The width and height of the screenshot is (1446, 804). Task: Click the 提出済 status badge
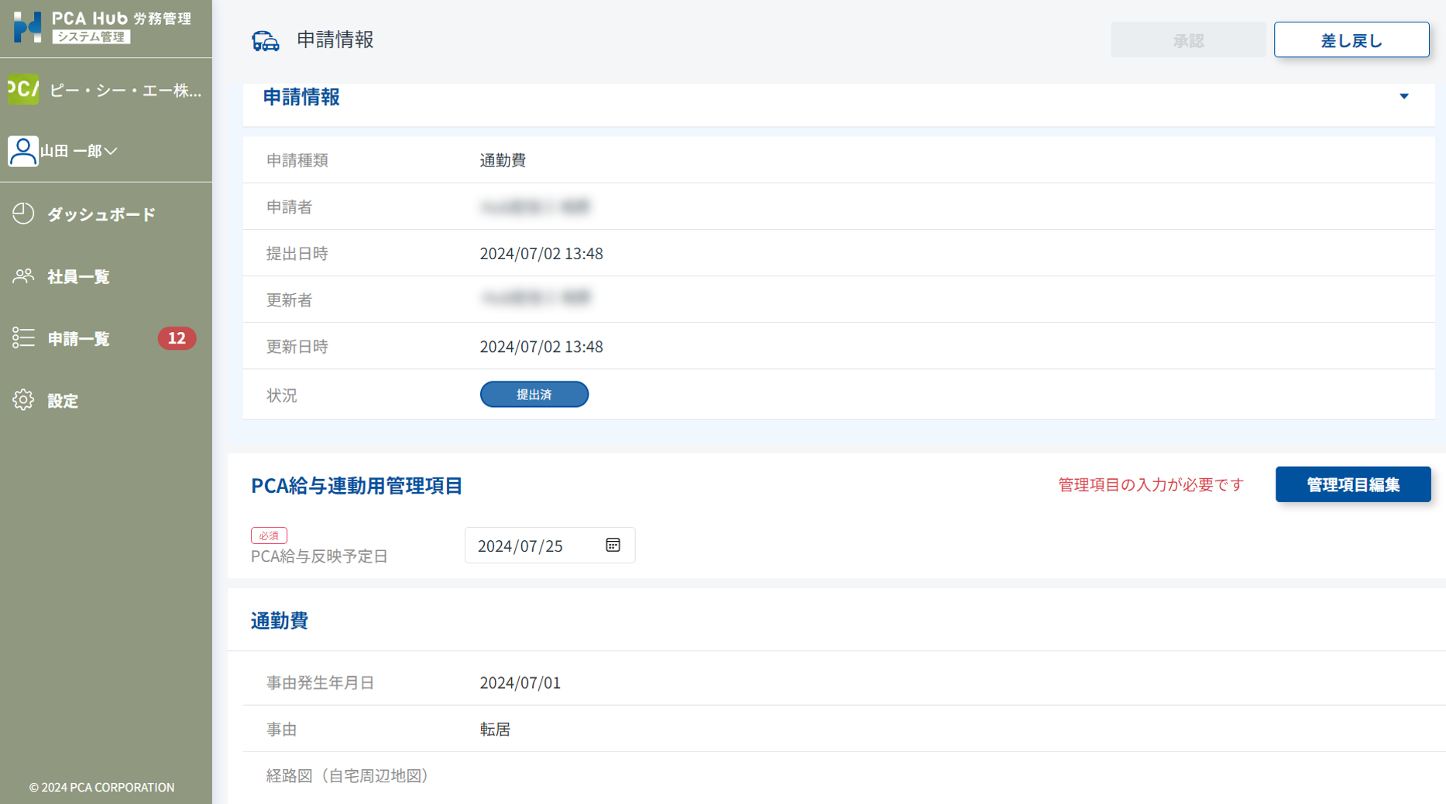point(534,395)
